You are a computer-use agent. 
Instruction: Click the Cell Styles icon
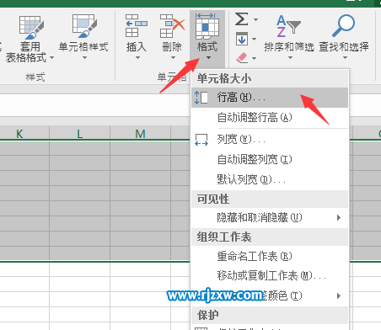[x=84, y=26]
